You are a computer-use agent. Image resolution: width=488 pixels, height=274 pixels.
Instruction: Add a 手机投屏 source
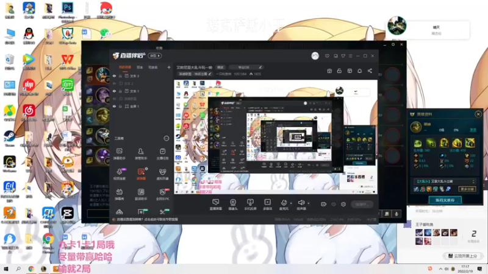250,205
